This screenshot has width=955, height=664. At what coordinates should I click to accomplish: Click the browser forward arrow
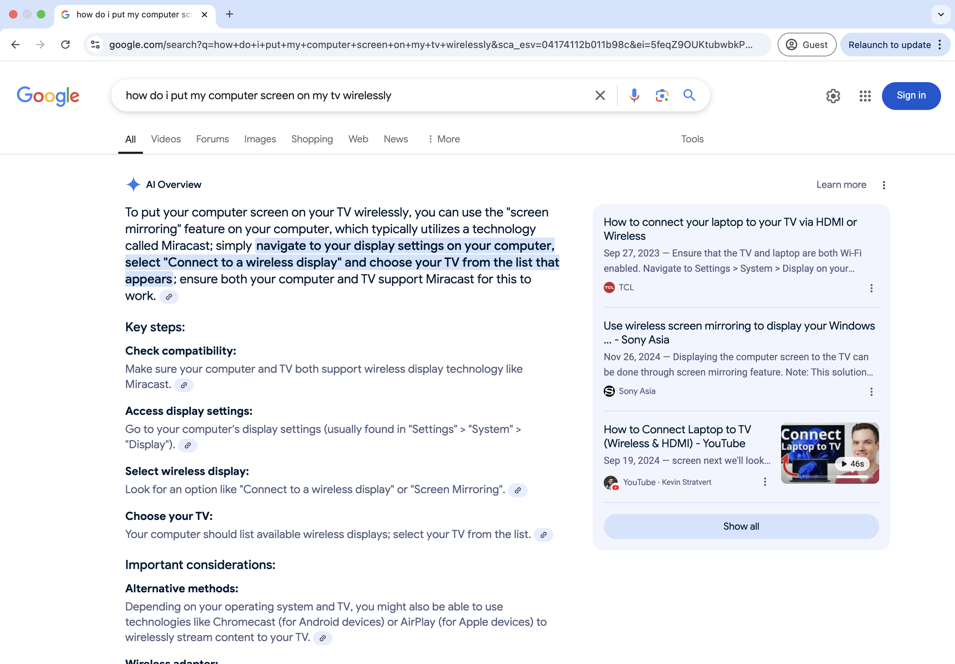(x=40, y=45)
